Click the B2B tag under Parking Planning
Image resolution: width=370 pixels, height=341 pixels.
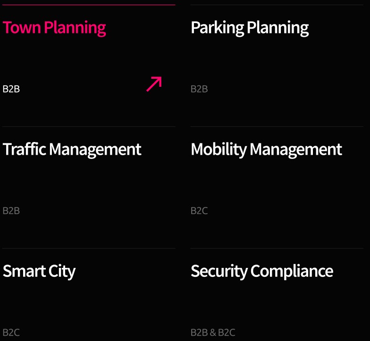click(x=199, y=89)
